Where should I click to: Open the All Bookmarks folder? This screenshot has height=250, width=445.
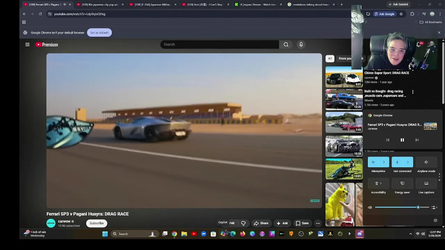(x=430, y=22)
